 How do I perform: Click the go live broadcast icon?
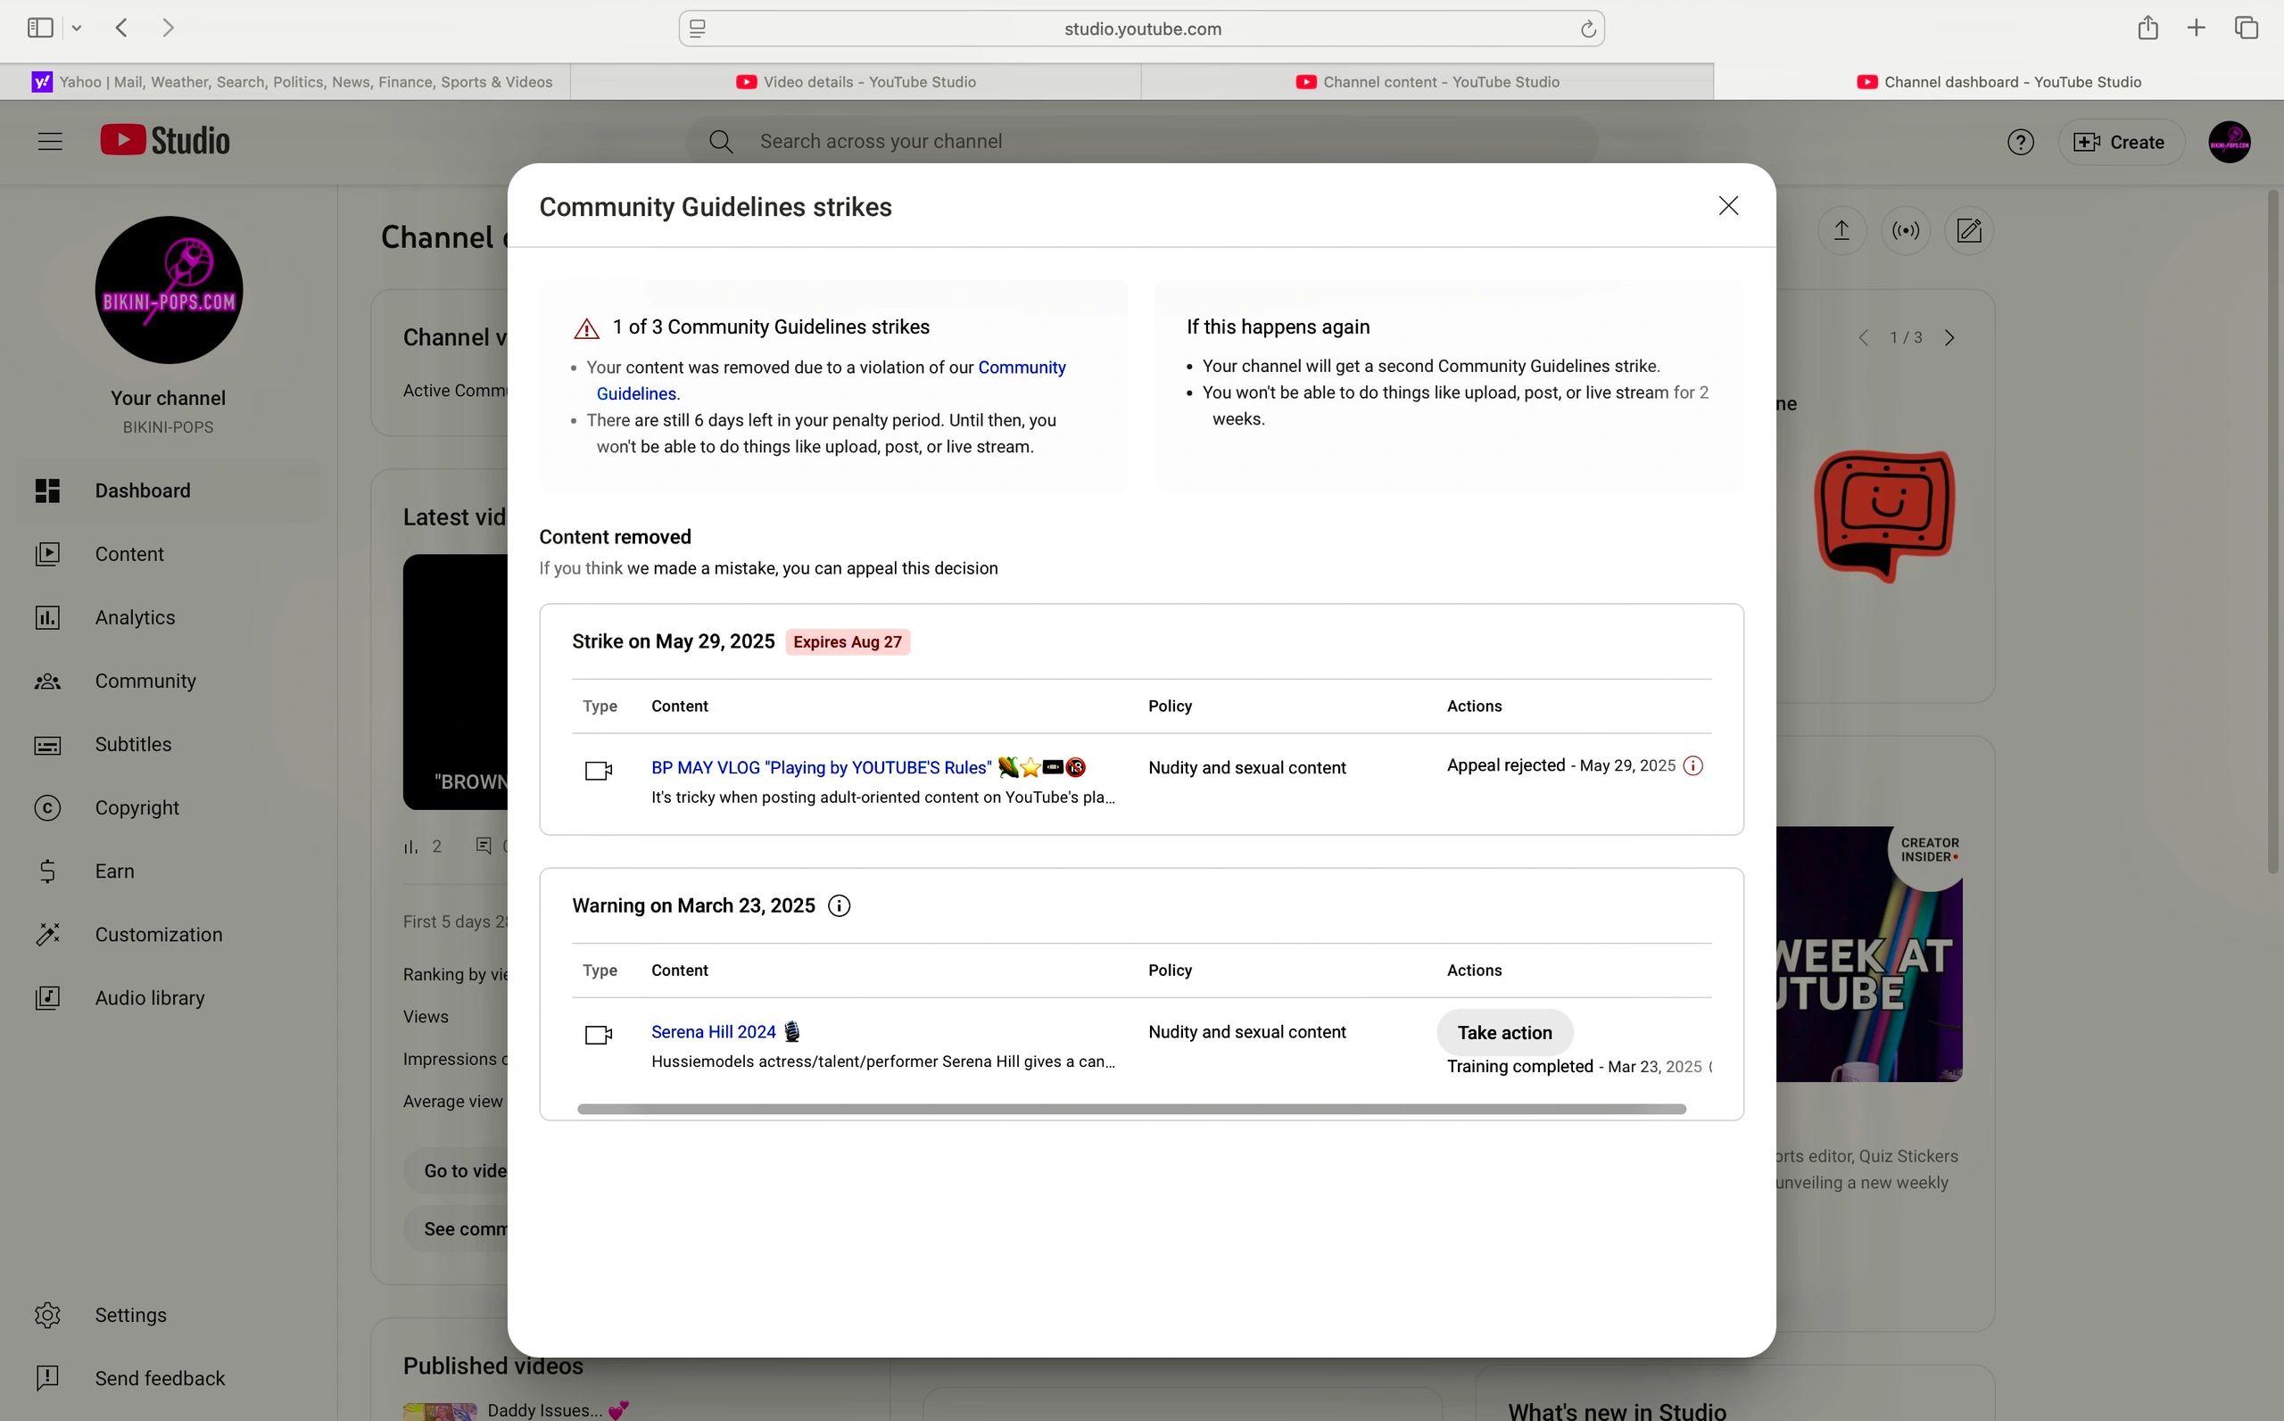click(1905, 231)
